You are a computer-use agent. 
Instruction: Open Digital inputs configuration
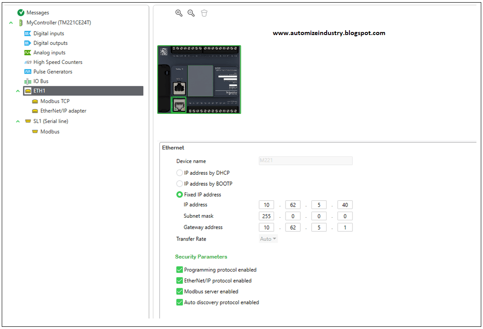point(49,33)
